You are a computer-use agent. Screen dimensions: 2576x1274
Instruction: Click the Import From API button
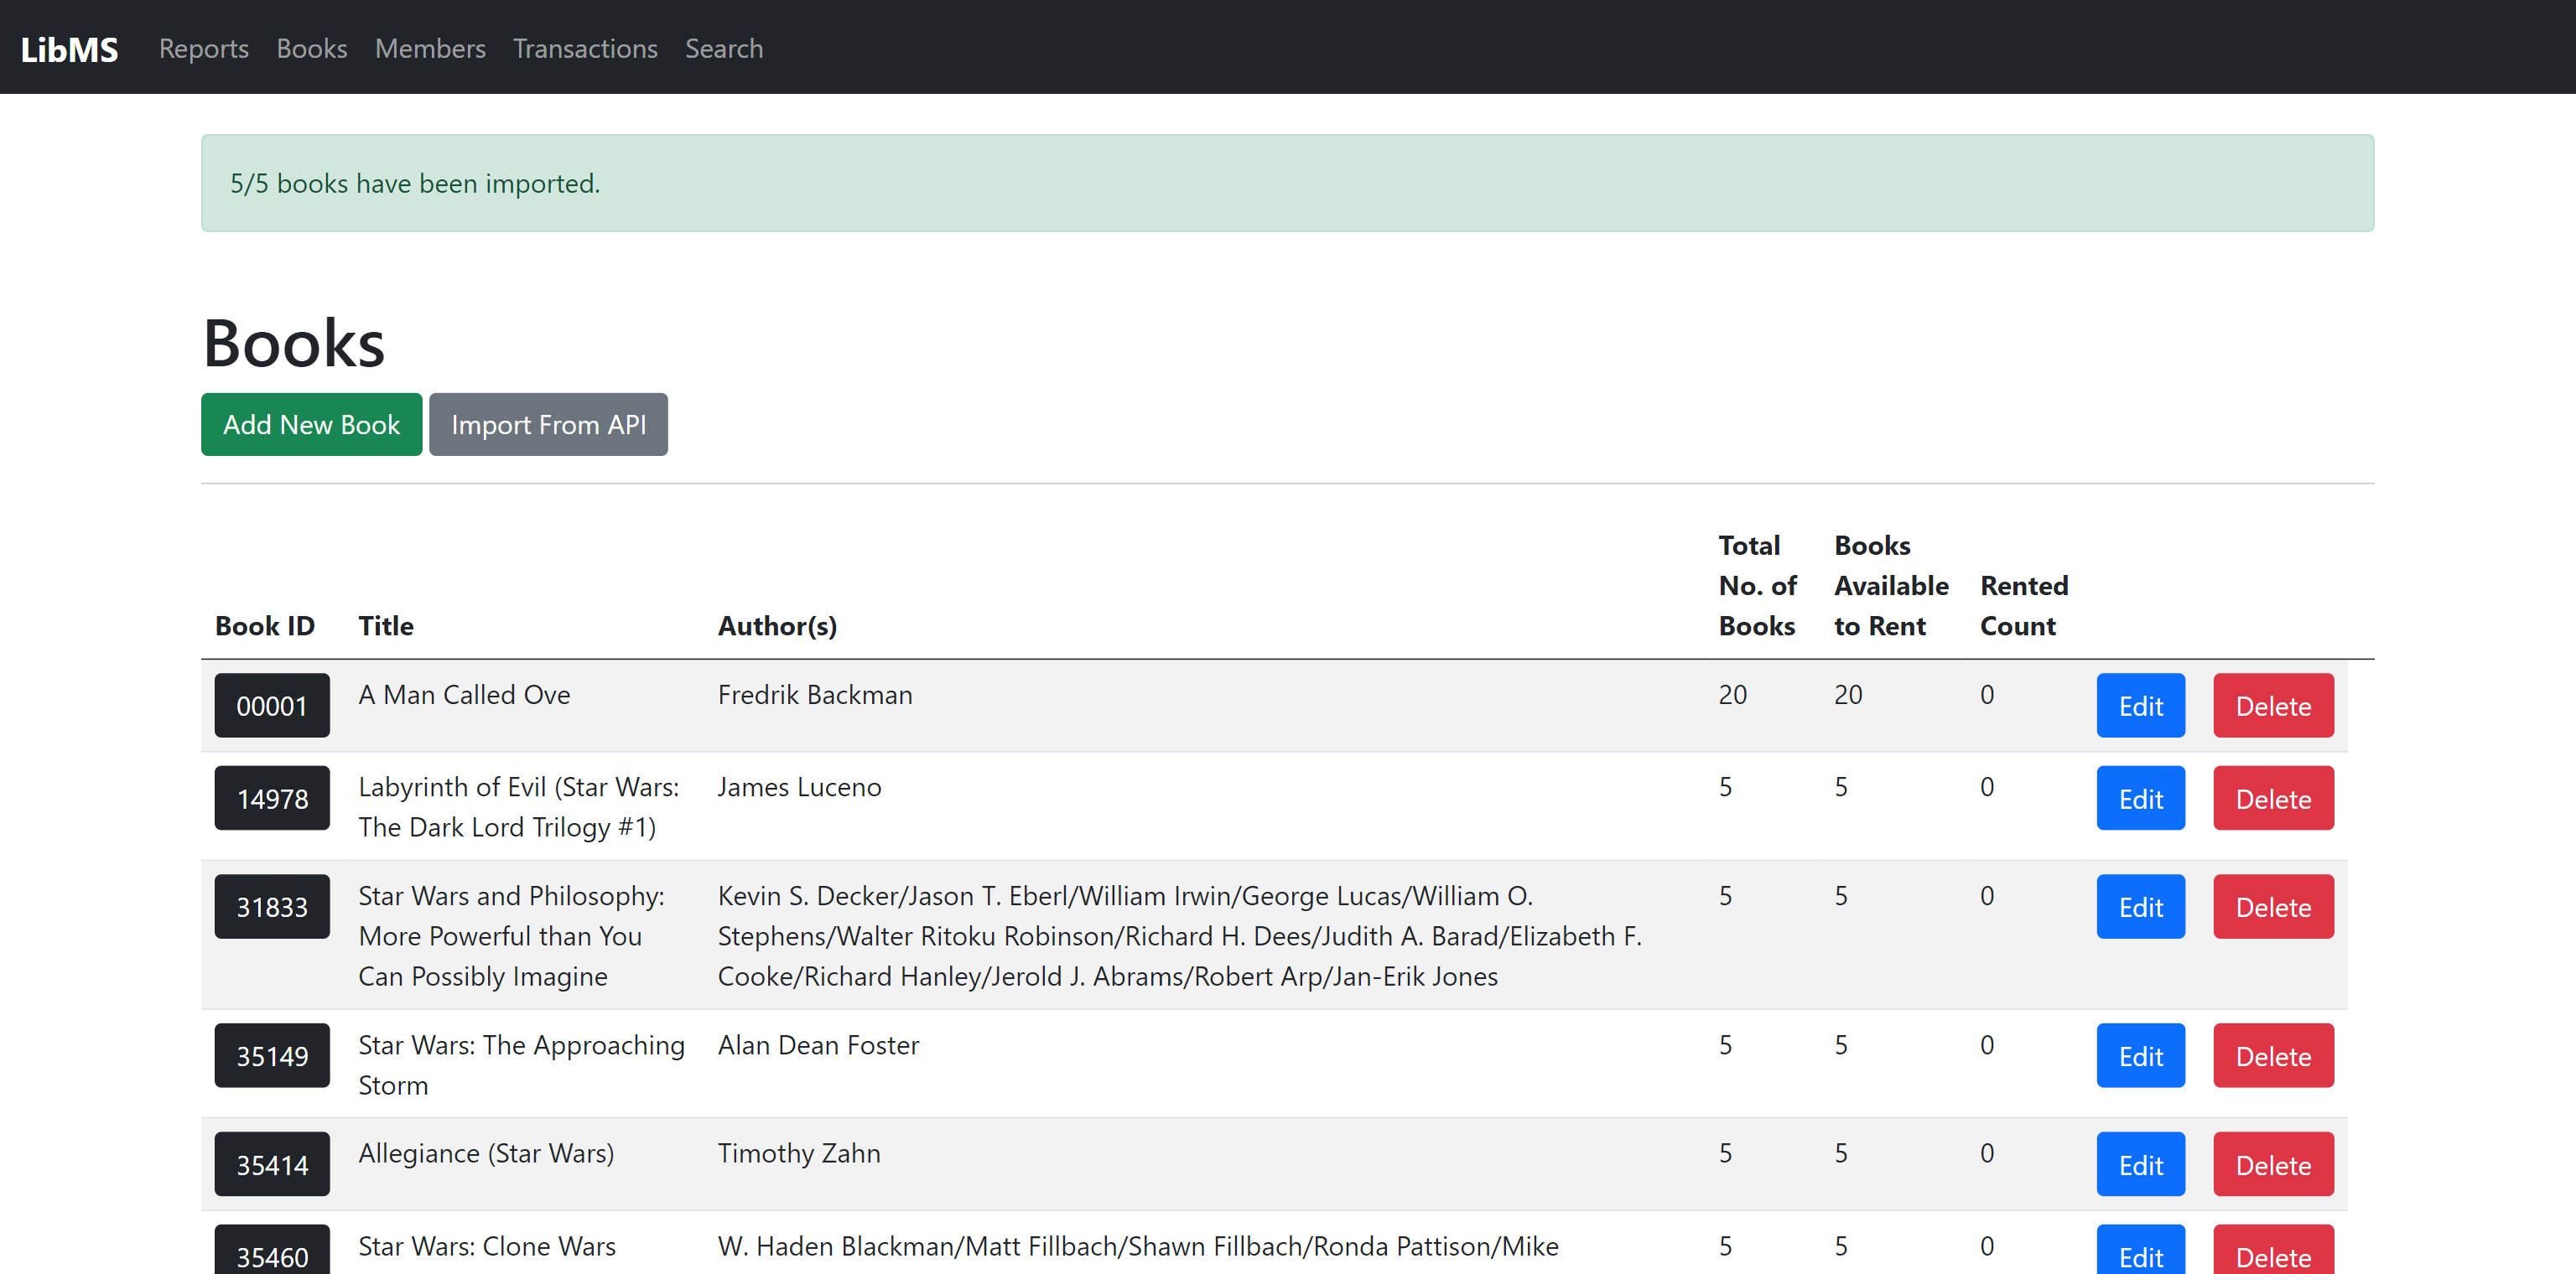point(548,423)
